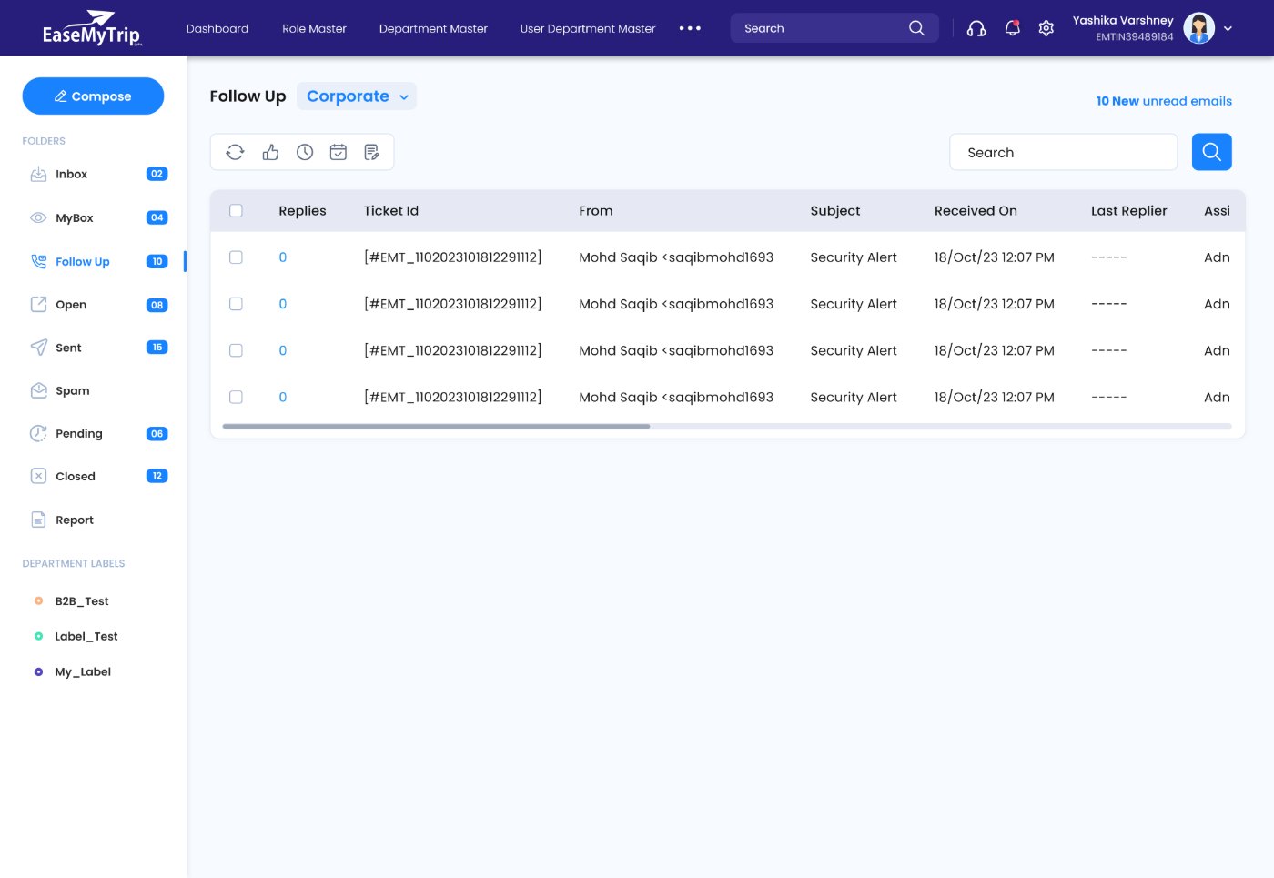Open the Spam folder label
Viewport: 1274px width, 878px height.
[73, 390]
